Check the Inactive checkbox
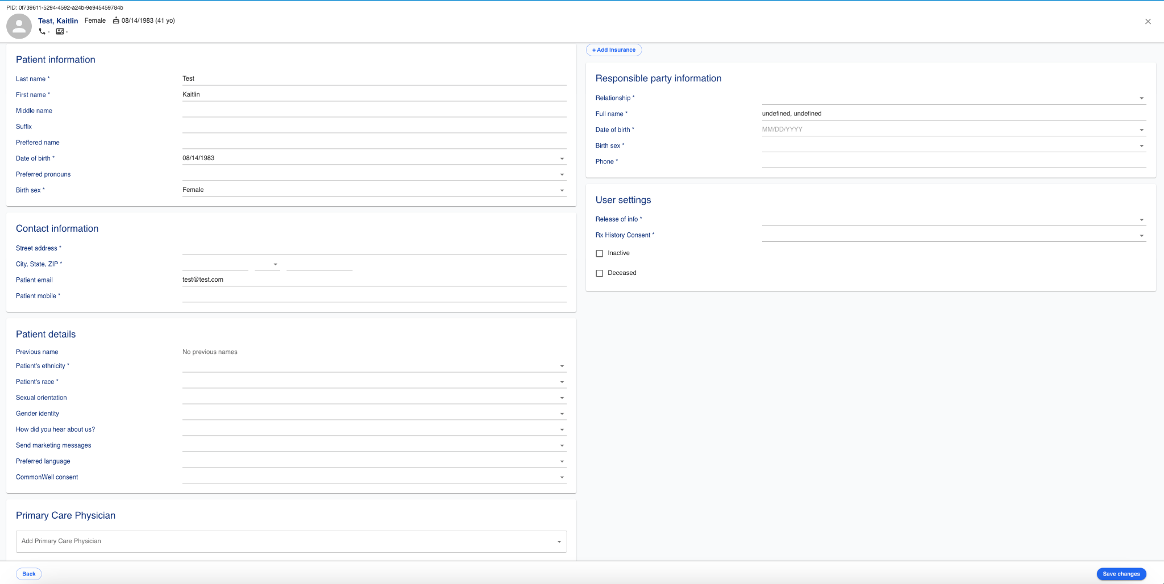This screenshot has height=584, width=1164. pos(599,253)
